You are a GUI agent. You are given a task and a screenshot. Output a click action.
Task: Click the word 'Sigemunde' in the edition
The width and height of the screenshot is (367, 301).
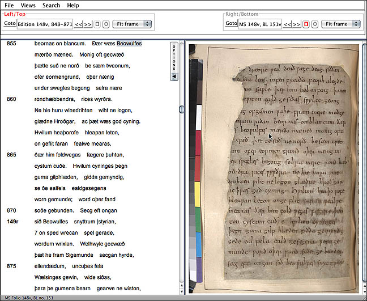point(80,255)
